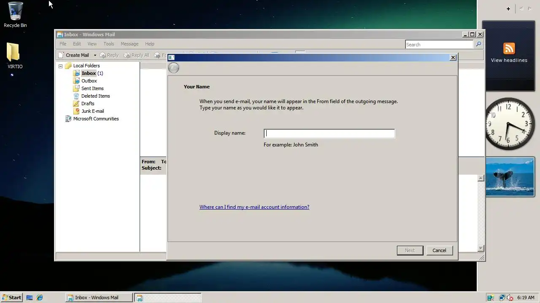Open the View menu
This screenshot has width=540, height=303.
pyautogui.click(x=92, y=44)
